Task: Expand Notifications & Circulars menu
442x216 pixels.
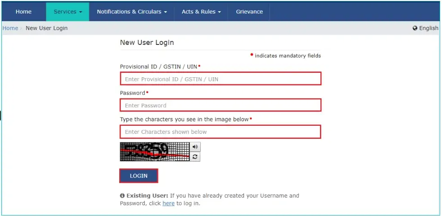Action: (131, 12)
